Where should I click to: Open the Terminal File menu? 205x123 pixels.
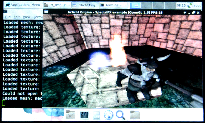[x=8, y=17]
